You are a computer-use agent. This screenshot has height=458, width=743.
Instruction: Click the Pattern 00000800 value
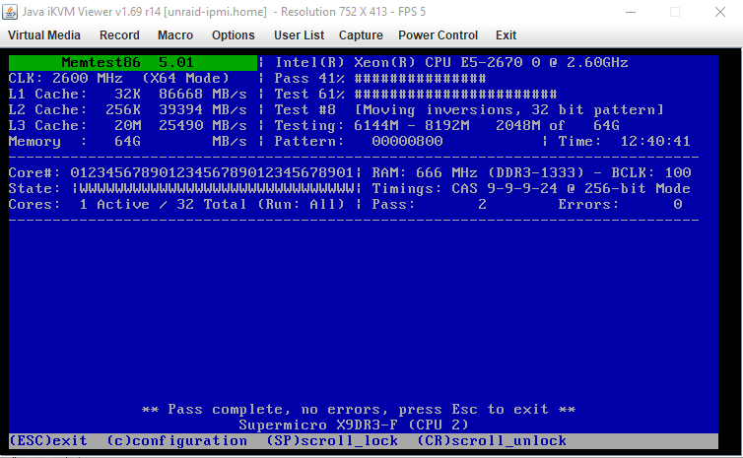tap(407, 141)
